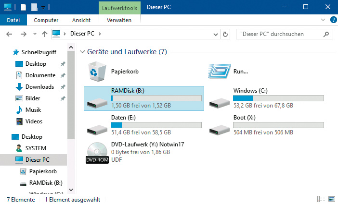Click the properties quick-access toolbar icon

[x=24, y=7]
